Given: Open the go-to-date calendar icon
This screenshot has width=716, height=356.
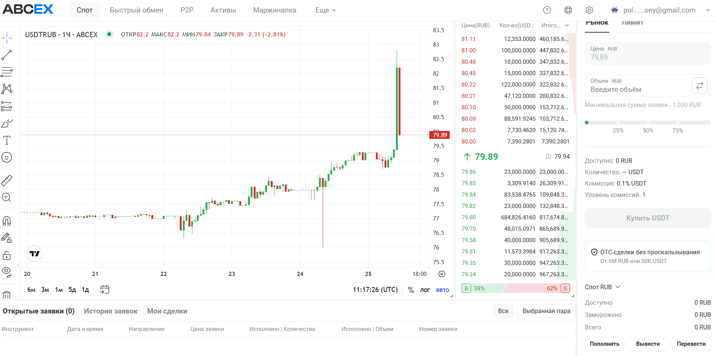Looking at the screenshot, I should click(105, 290).
